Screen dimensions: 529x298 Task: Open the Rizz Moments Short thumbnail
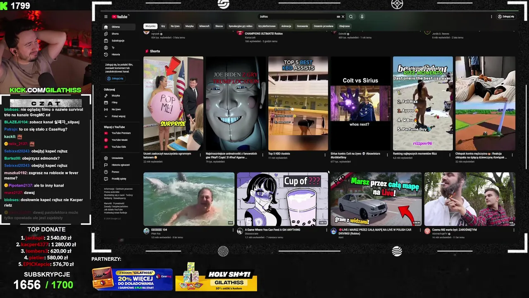coord(423,103)
